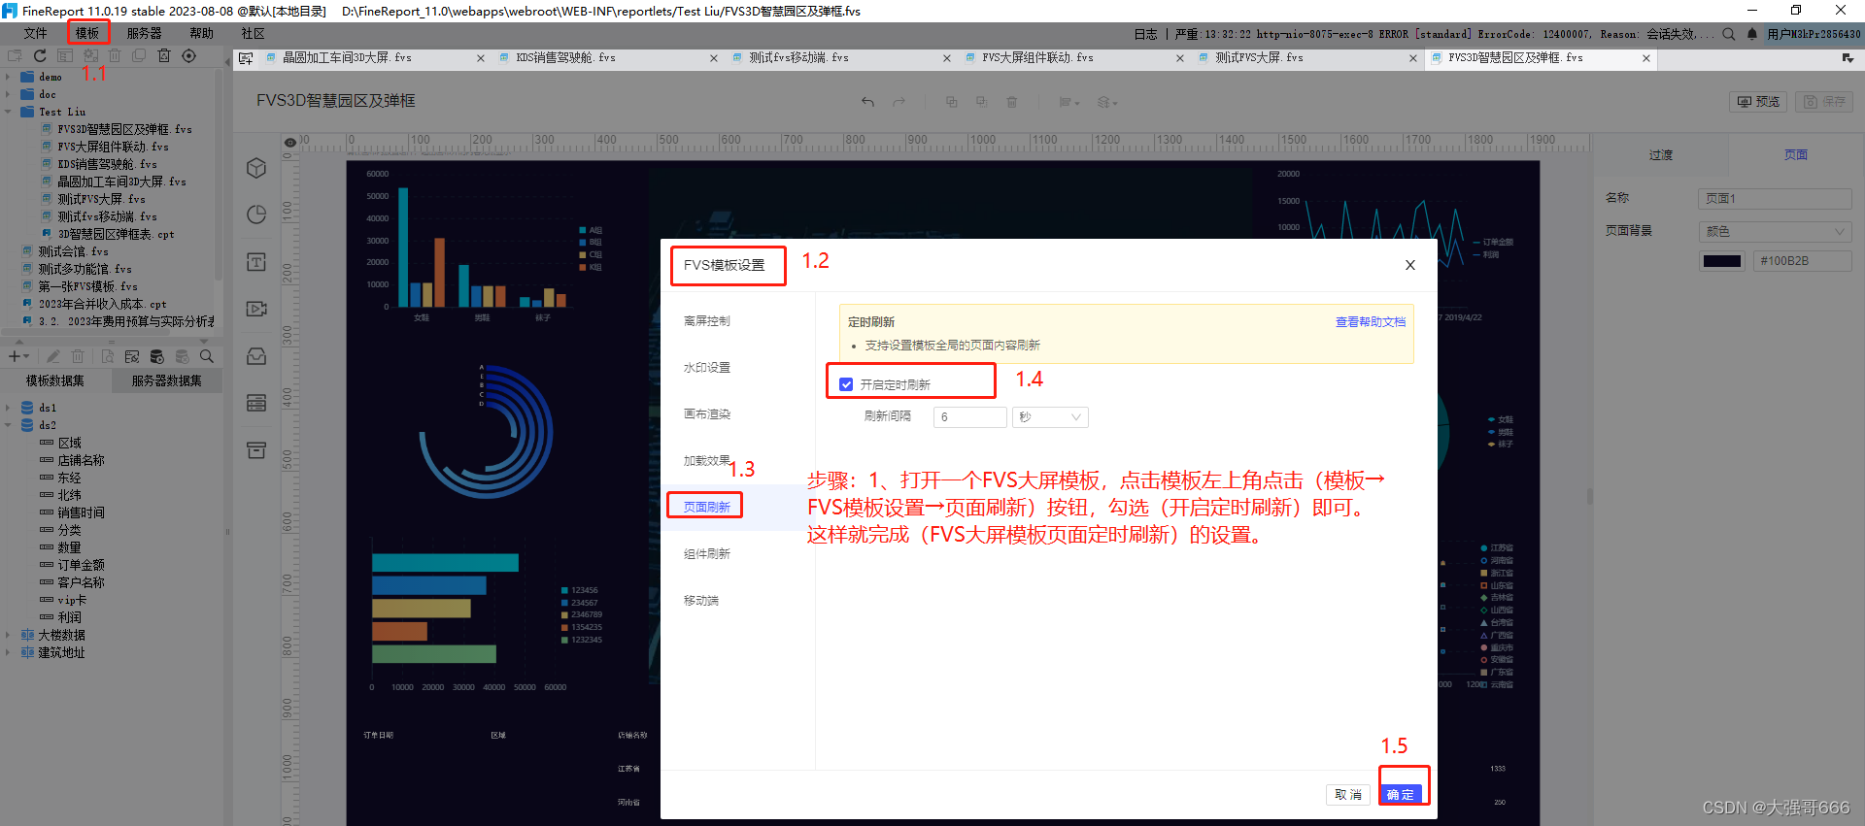
Task: Select 移动端 in settings dialog
Action: coord(701,601)
